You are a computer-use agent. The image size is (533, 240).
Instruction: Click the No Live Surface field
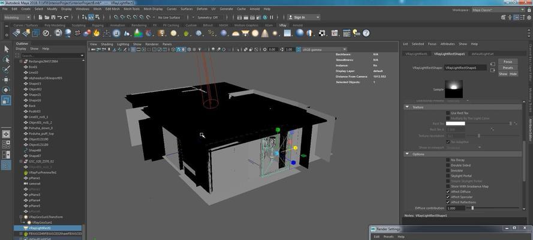pyautogui.click(x=170, y=17)
